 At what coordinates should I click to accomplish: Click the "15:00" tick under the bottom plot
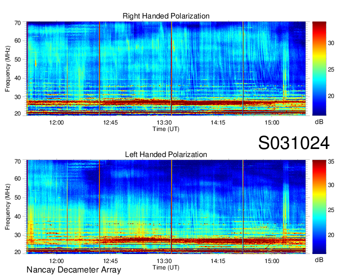[272, 261]
